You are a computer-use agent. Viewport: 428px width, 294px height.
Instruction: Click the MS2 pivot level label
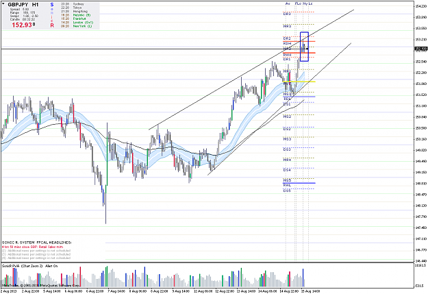coord(287,117)
